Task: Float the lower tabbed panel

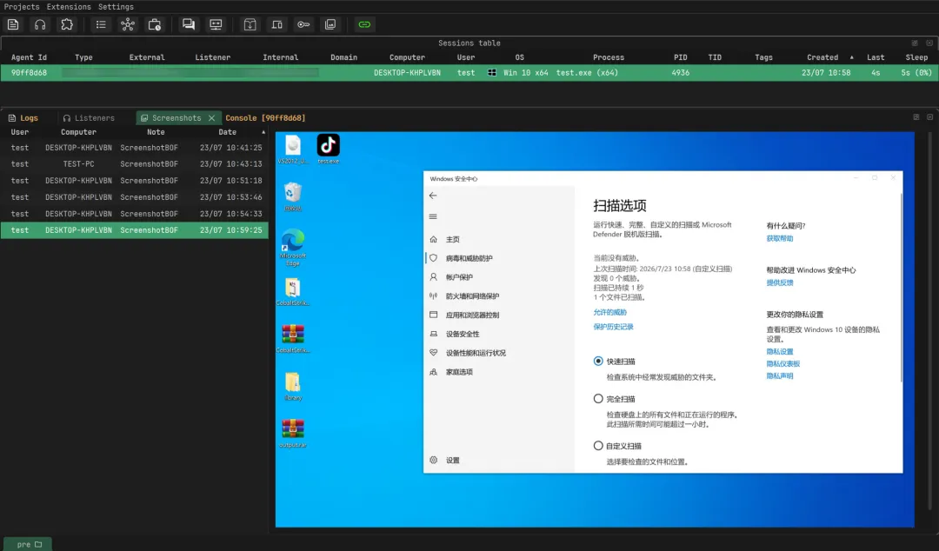Action: point(916,117)
